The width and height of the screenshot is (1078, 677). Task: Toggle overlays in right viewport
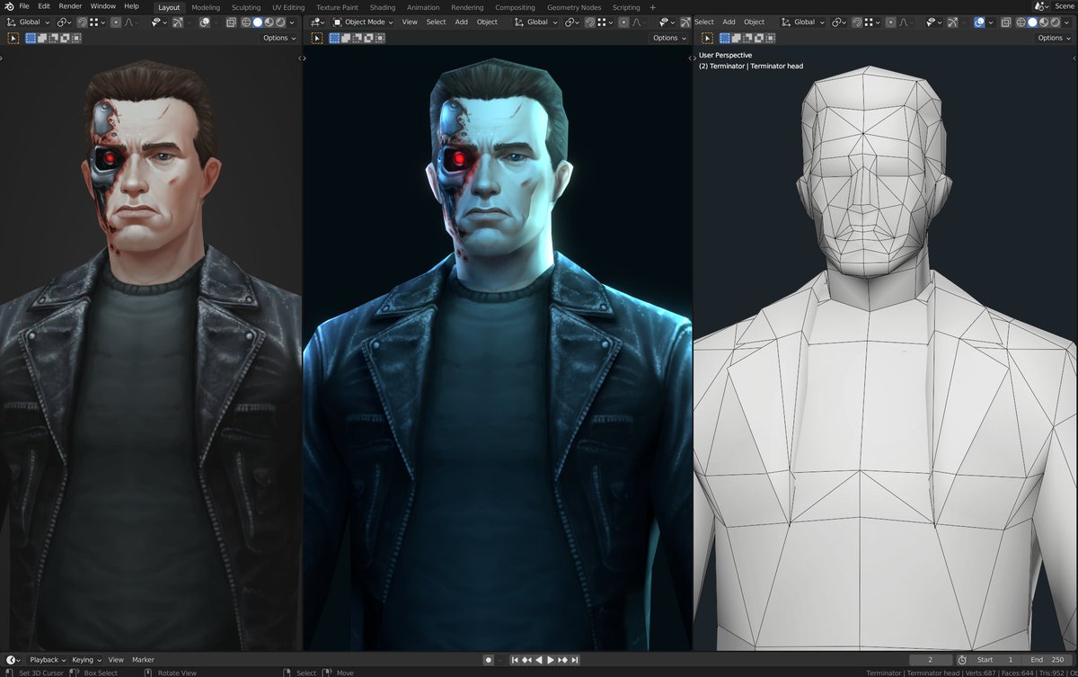pyautogui.click(x=980, y=22)
